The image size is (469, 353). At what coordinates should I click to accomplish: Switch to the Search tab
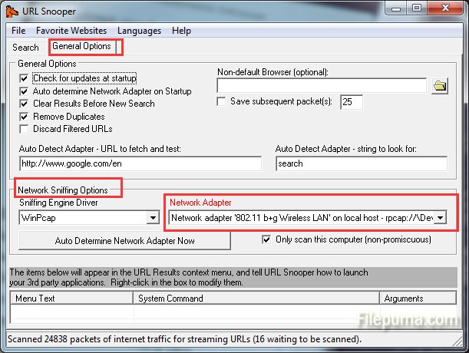click(25, 48)
